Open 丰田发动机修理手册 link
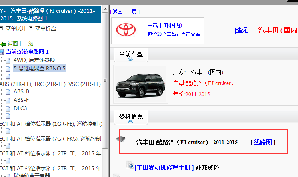The width and height of the screenshot is (298, 177). click(x=164, y=168)
